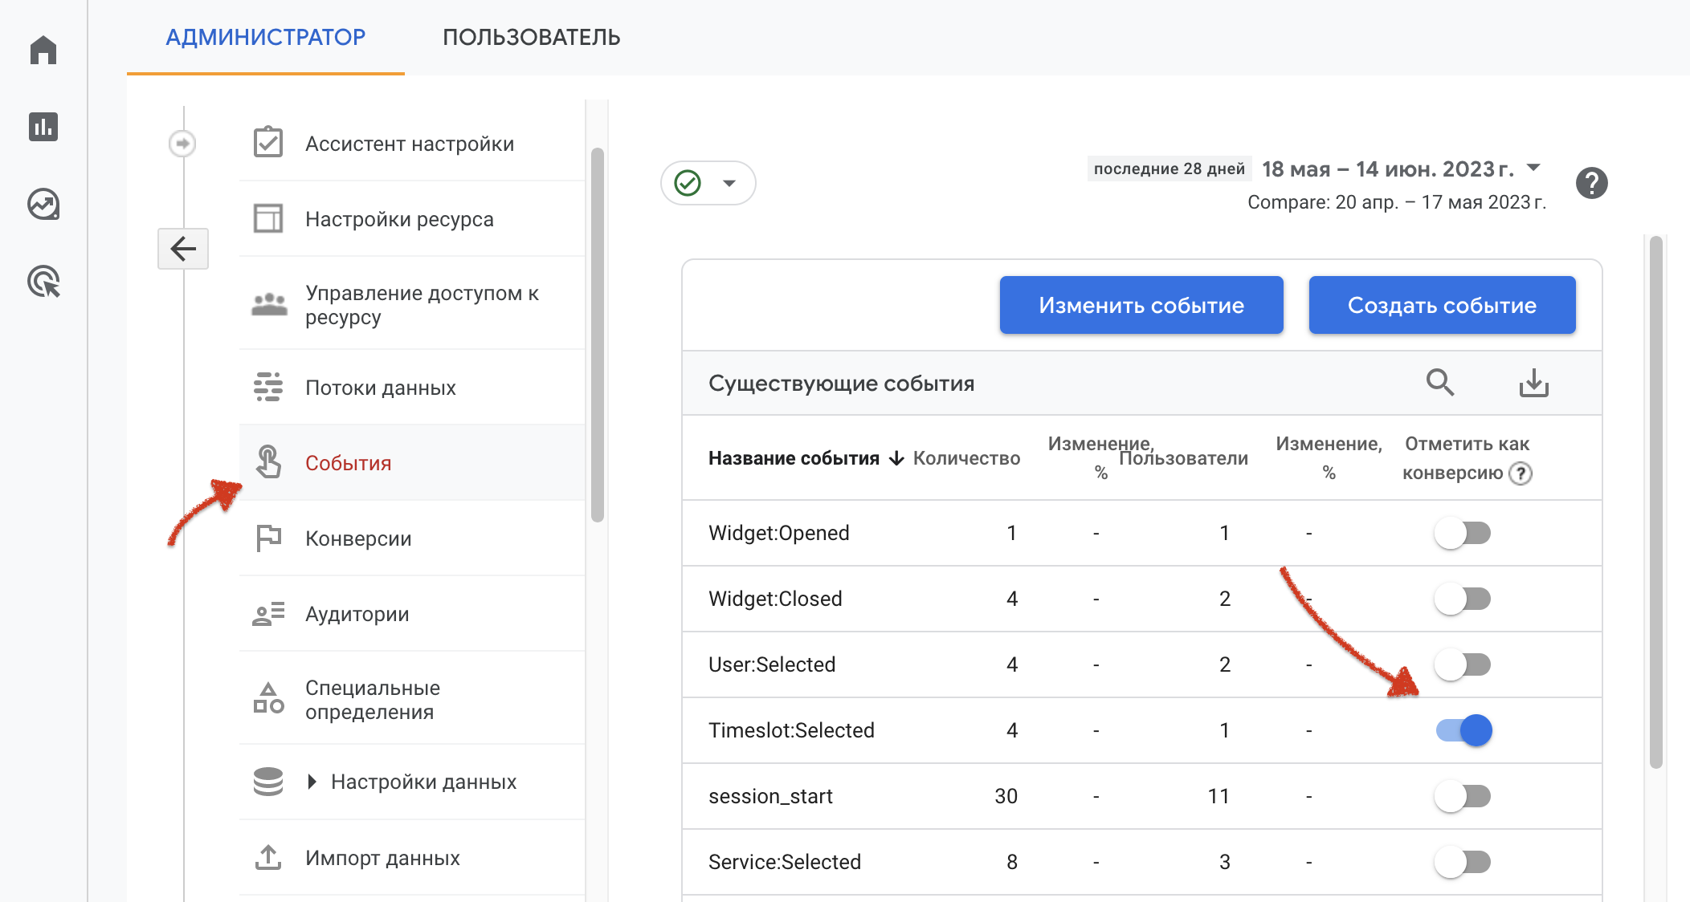Click the Timeslot:Selected event name
1690x902 pixels.
tap(791, 730)
